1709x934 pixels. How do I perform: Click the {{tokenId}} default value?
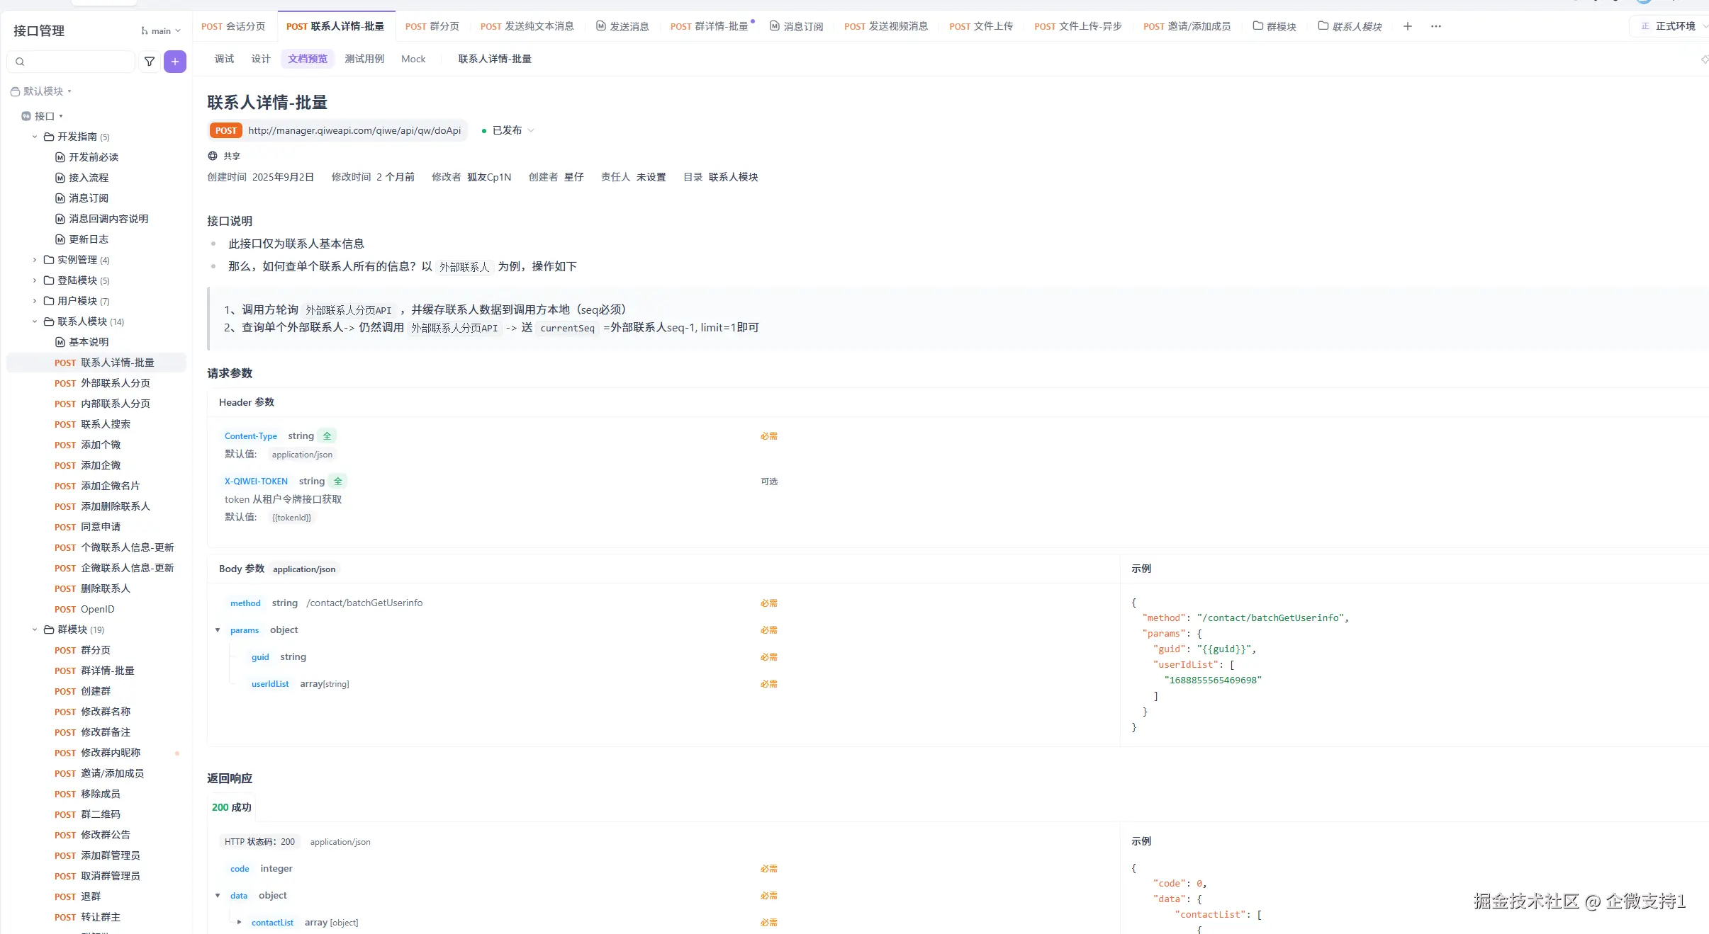(291, 518)
